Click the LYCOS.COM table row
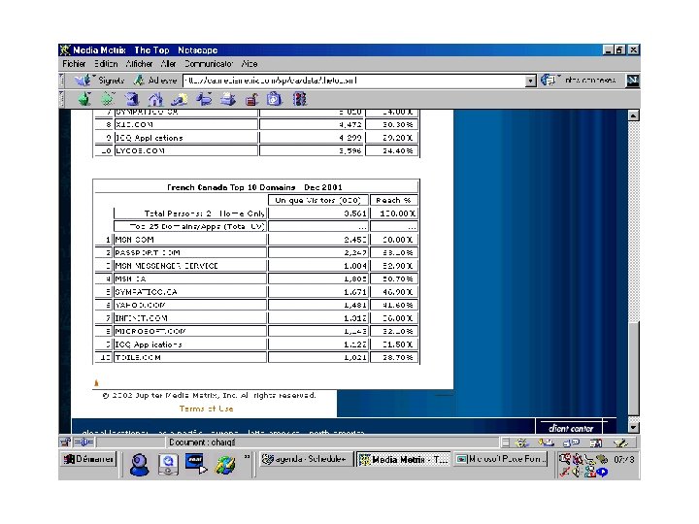The width and height of the screenshot is (699, 524). coord(256,150)
